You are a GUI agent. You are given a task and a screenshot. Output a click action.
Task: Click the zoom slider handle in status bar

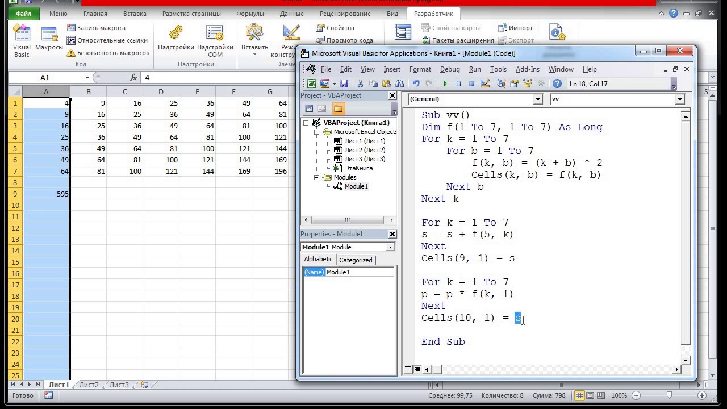pos(670,395)
